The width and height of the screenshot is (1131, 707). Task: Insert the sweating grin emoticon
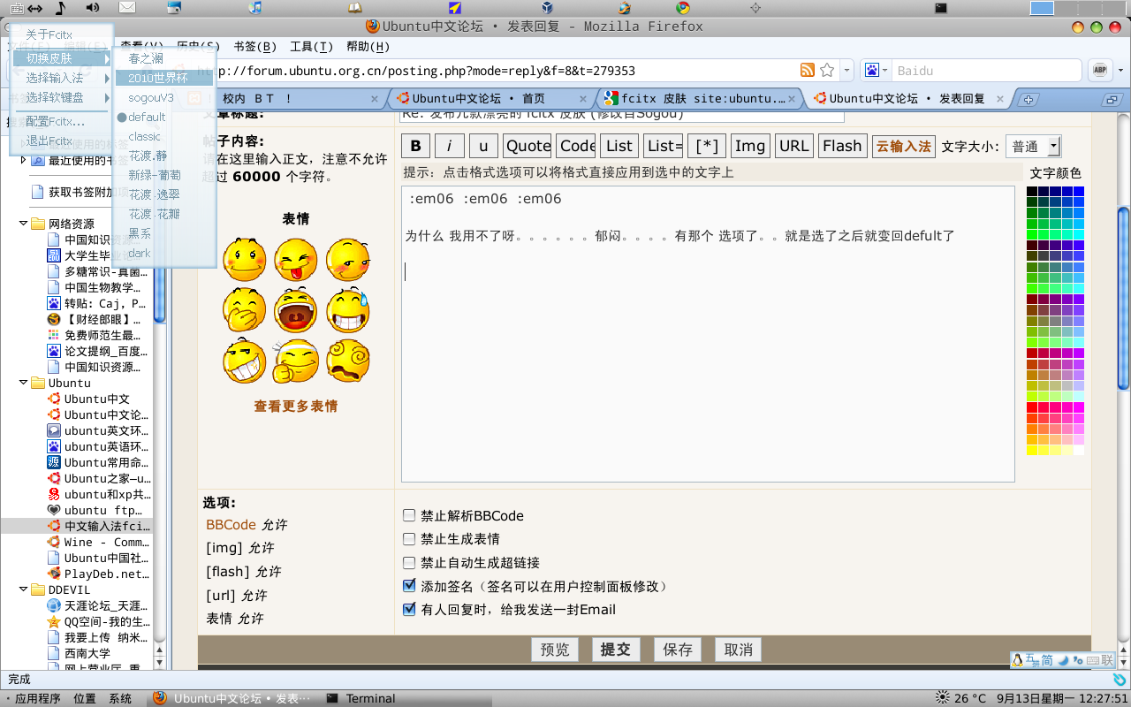coord(347,310)
